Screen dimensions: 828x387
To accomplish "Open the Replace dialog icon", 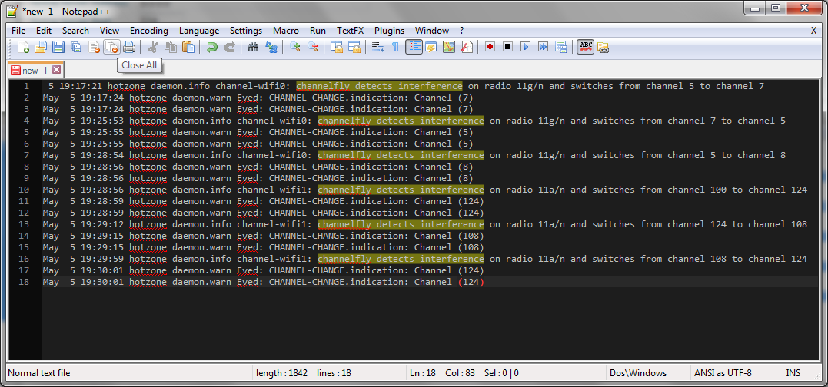I will (271, 48).
